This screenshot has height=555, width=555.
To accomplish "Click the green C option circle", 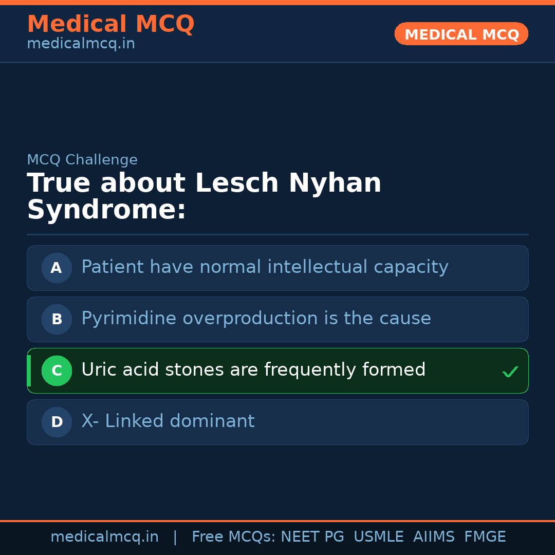I will pos(57,371).
